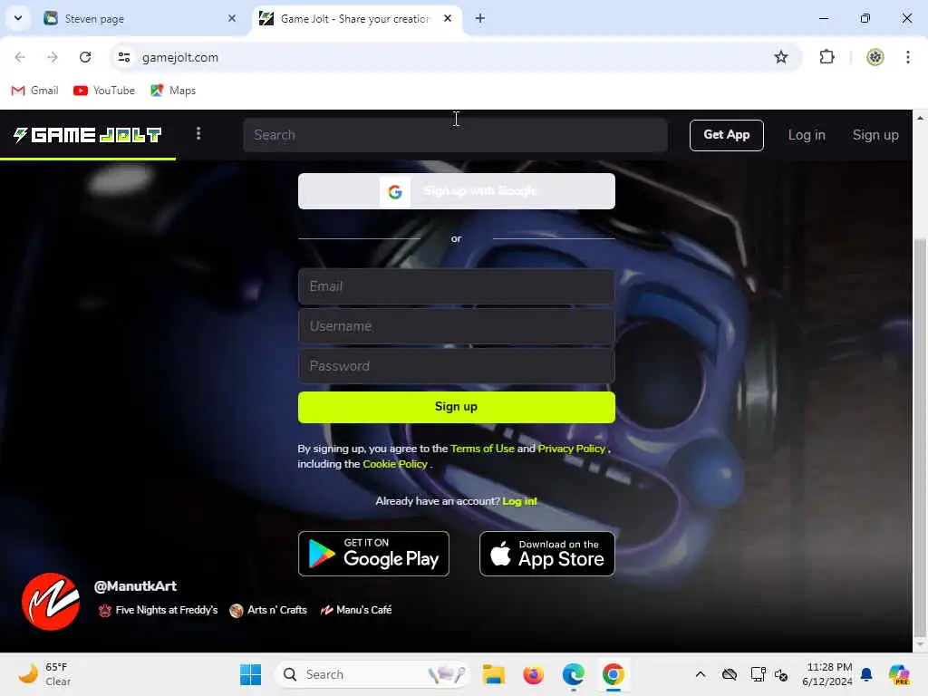
Task: Open Arts n' Crafts community
Action: pos(268,610)
